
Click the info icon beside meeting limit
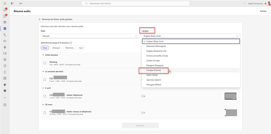point(71,43)
